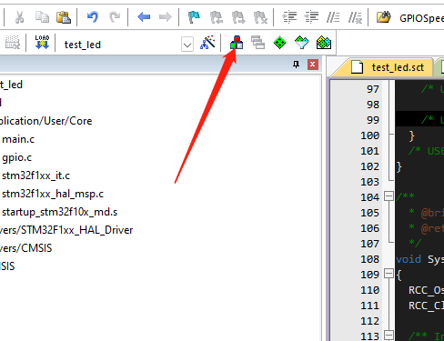Image resolution: width=444 pixels, height=341 pixels.
Task: Click the GPIOSpeed find text field
Action: (421, 18)
